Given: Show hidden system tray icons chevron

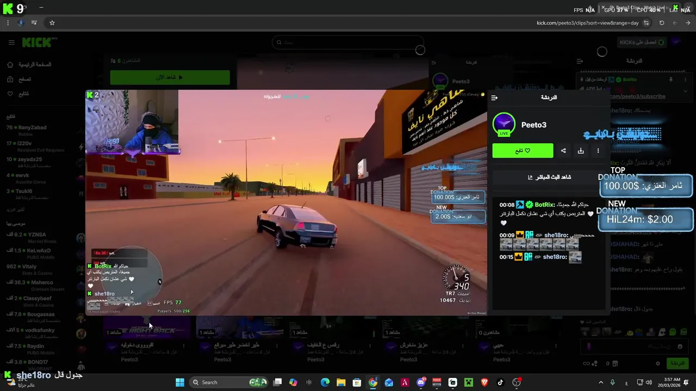Looking at the screenshot, I should [x=601, y=382].
